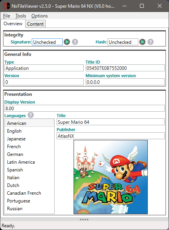The height and width of the screenshot is (230, 169).
Task: Open the Tools menu
Action: pos(21,16)
